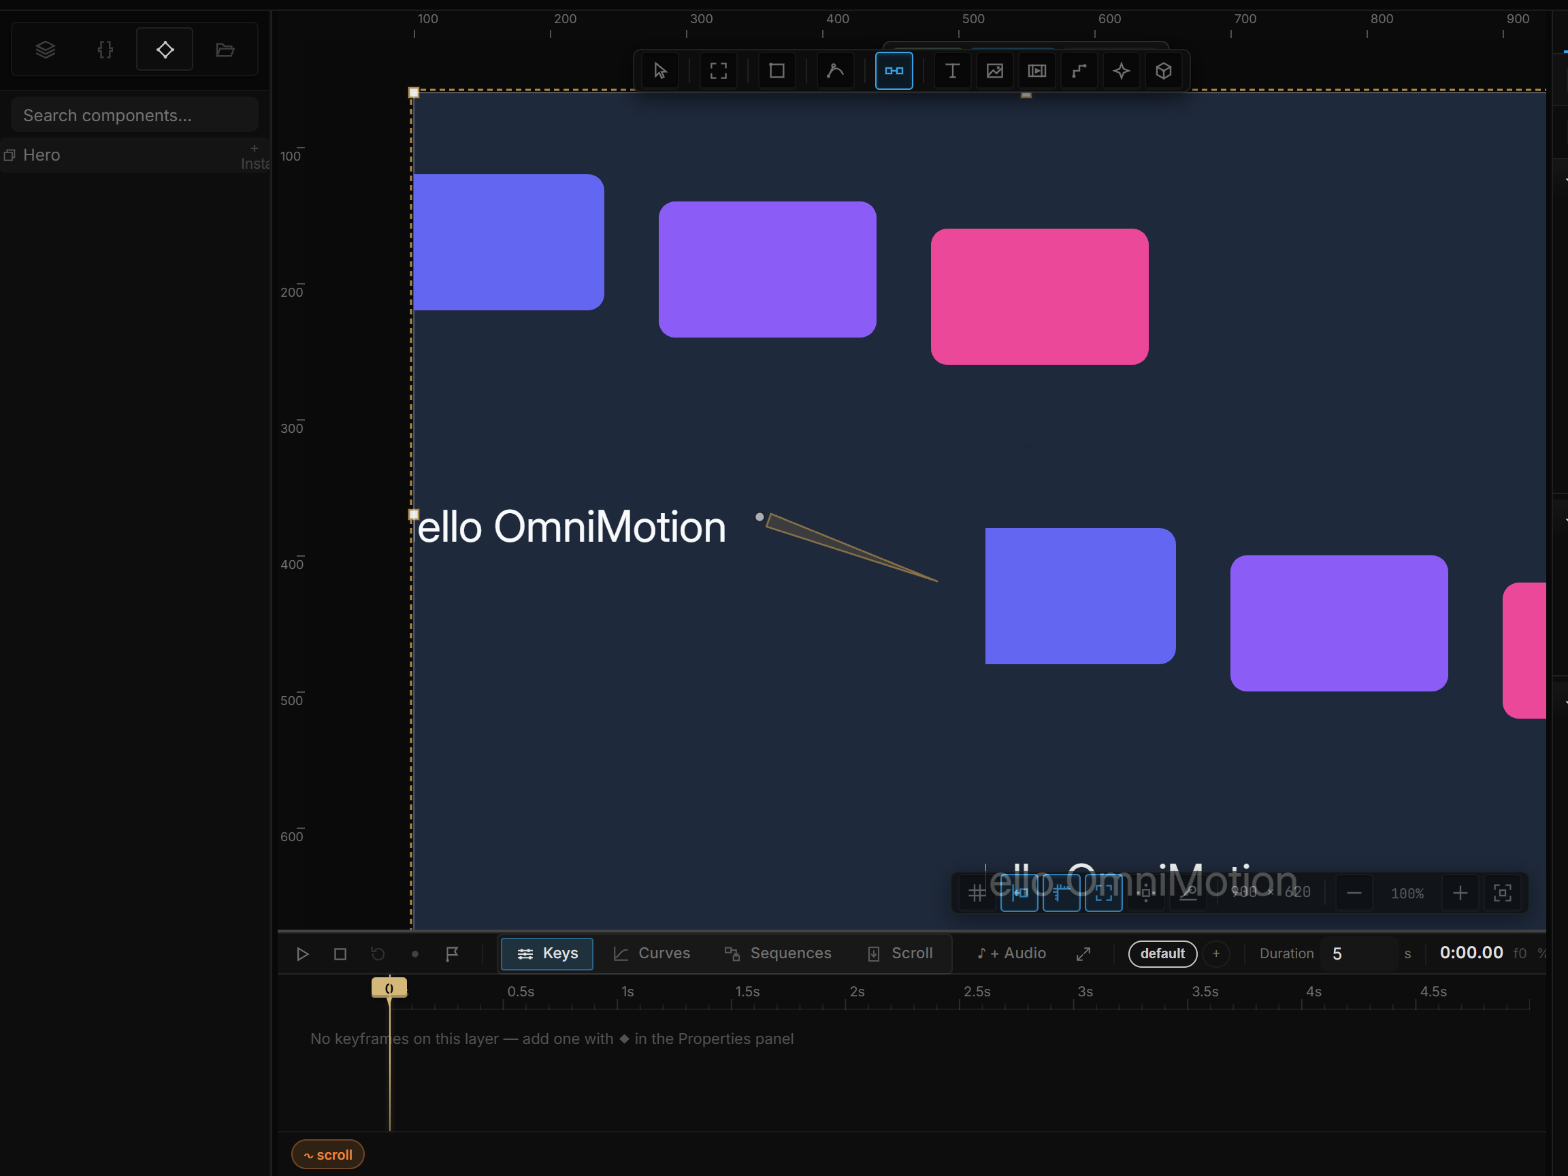Screen dimensions: 1568x1176
Task: Click the 100% zoom level value
Action: tap(1407, 894)
